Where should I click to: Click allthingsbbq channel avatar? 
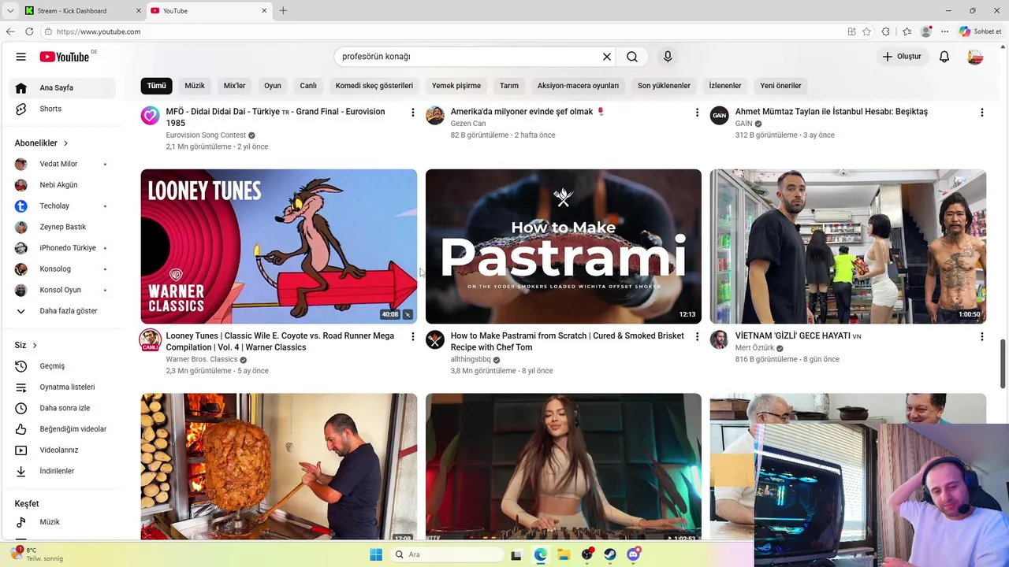point(435,339)
